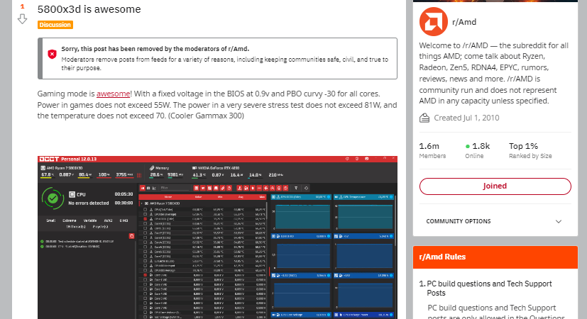Image resolution: width=587 pixels, height=319 pixels.
Task: Select the Variable load option in OCCT
Action: click(x=90, y=220)
